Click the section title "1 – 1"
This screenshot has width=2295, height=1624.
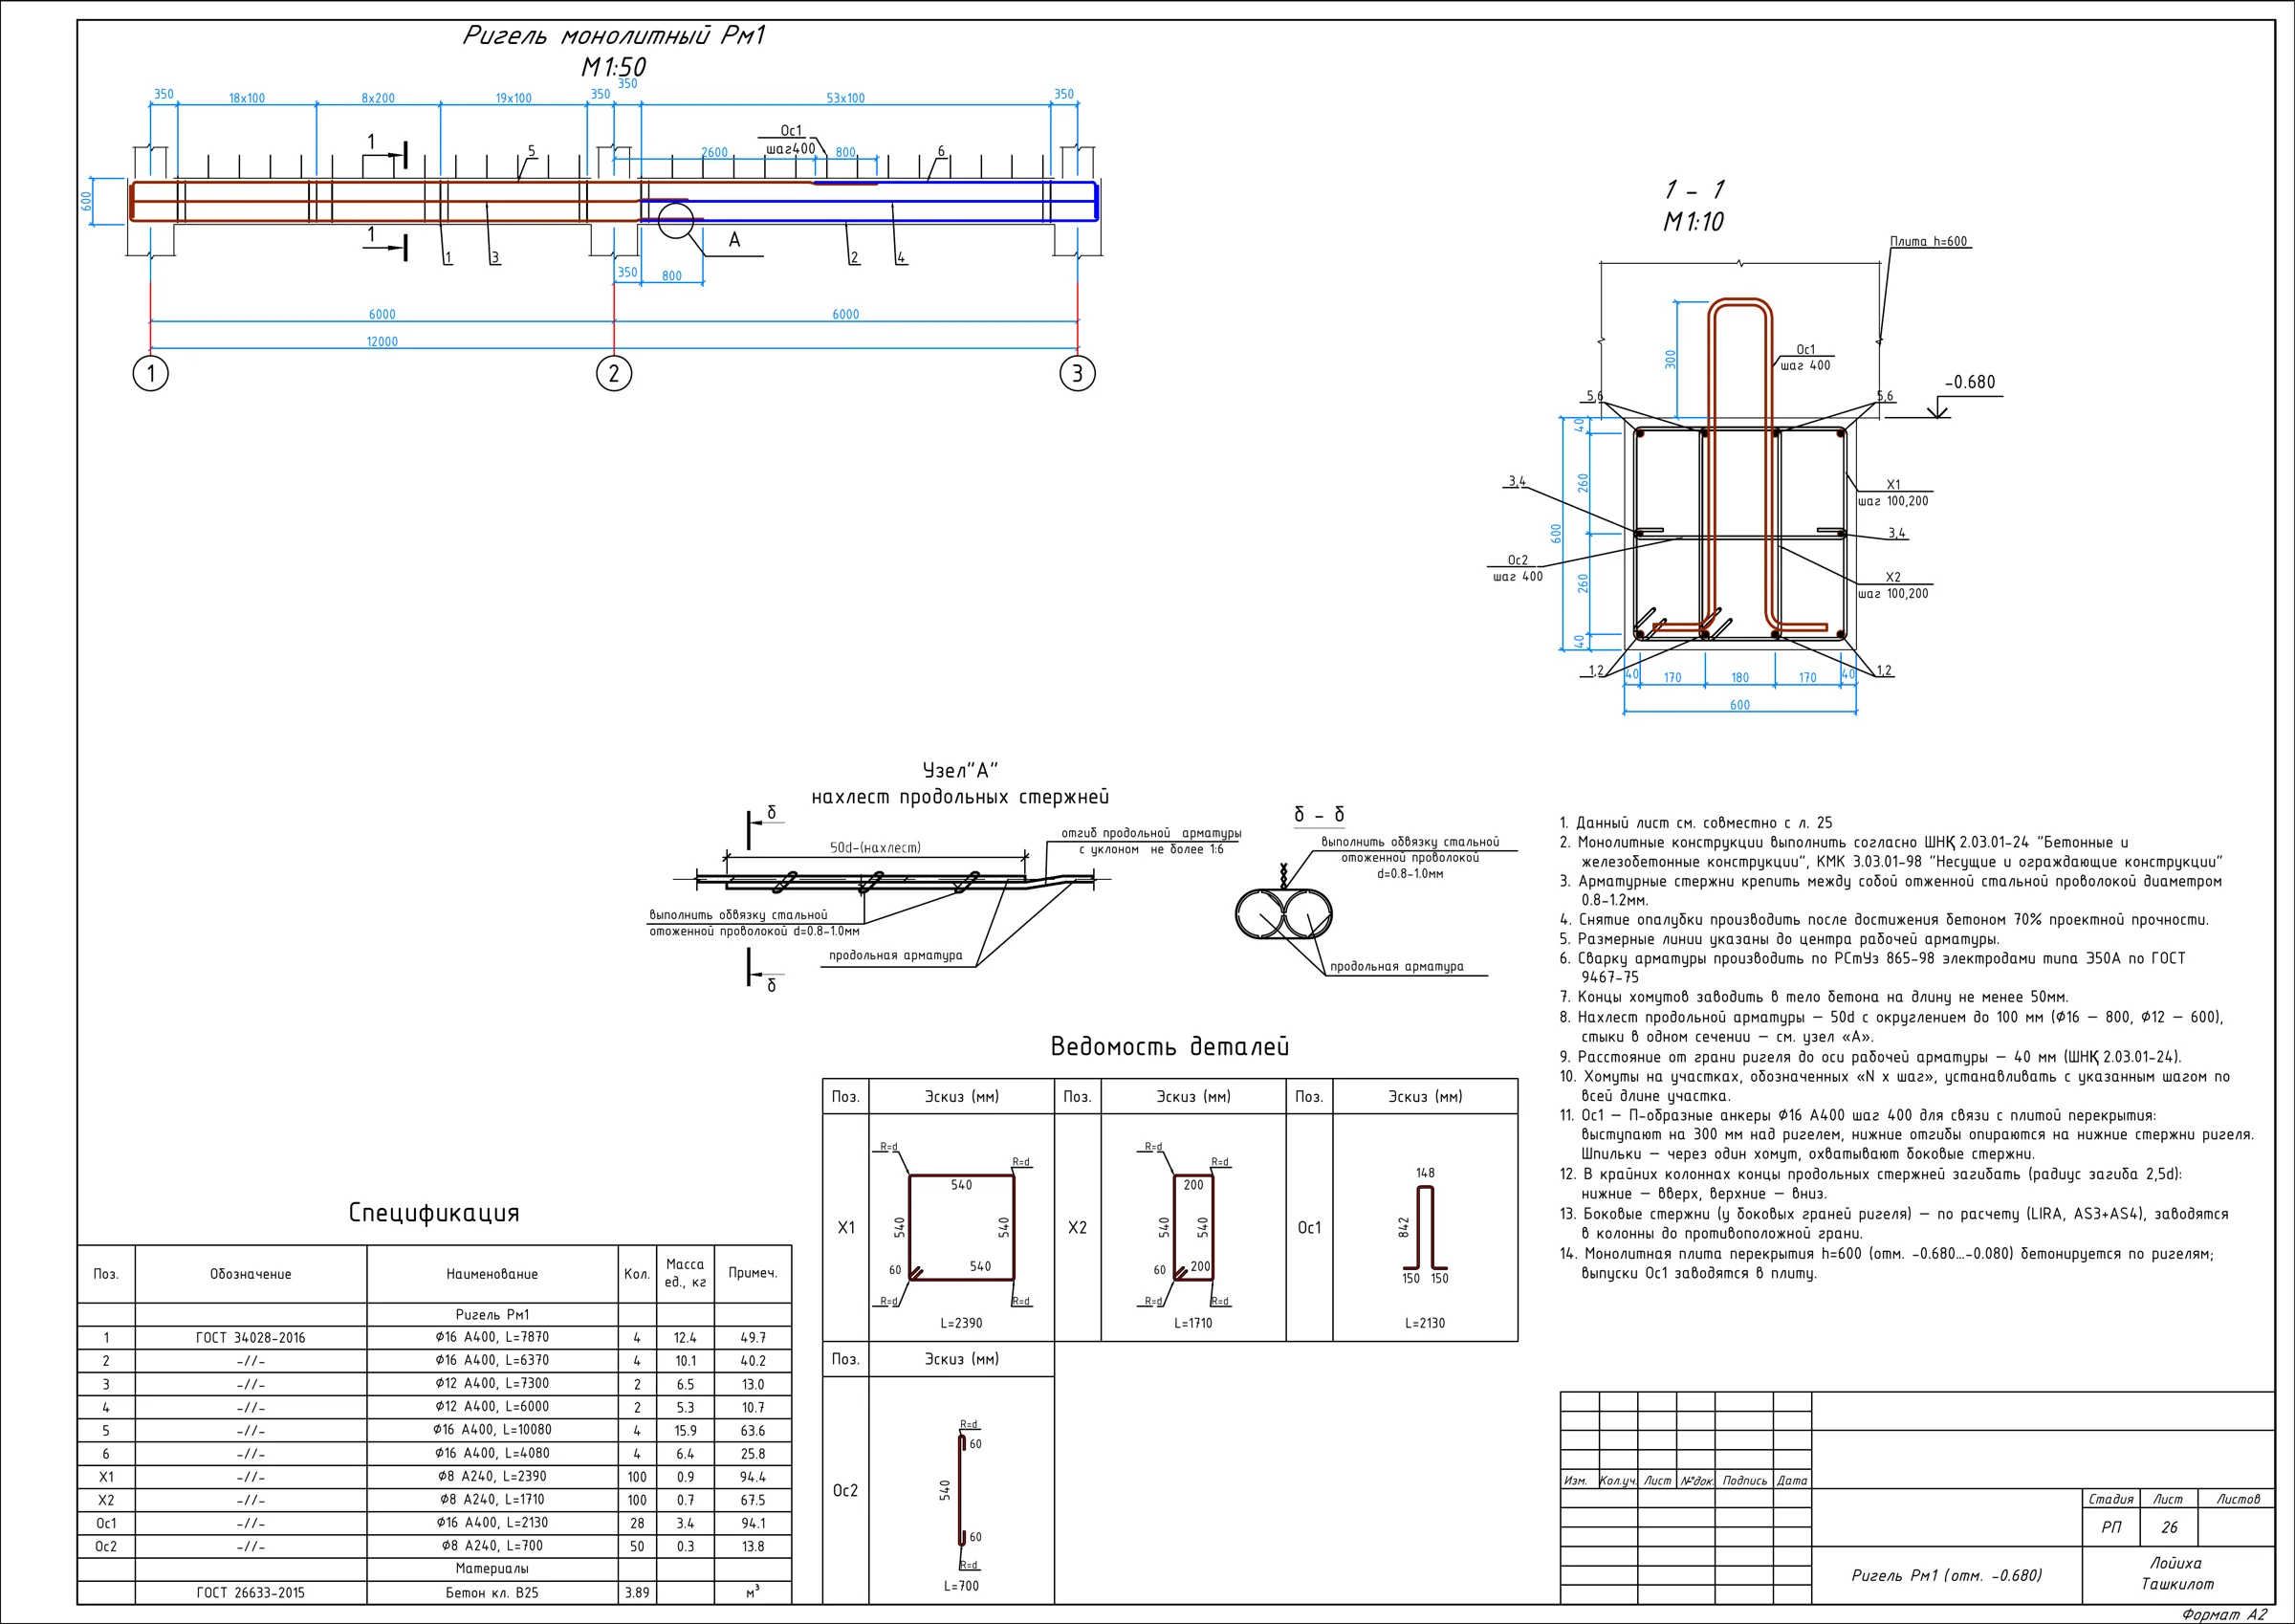click(1694, 189)
